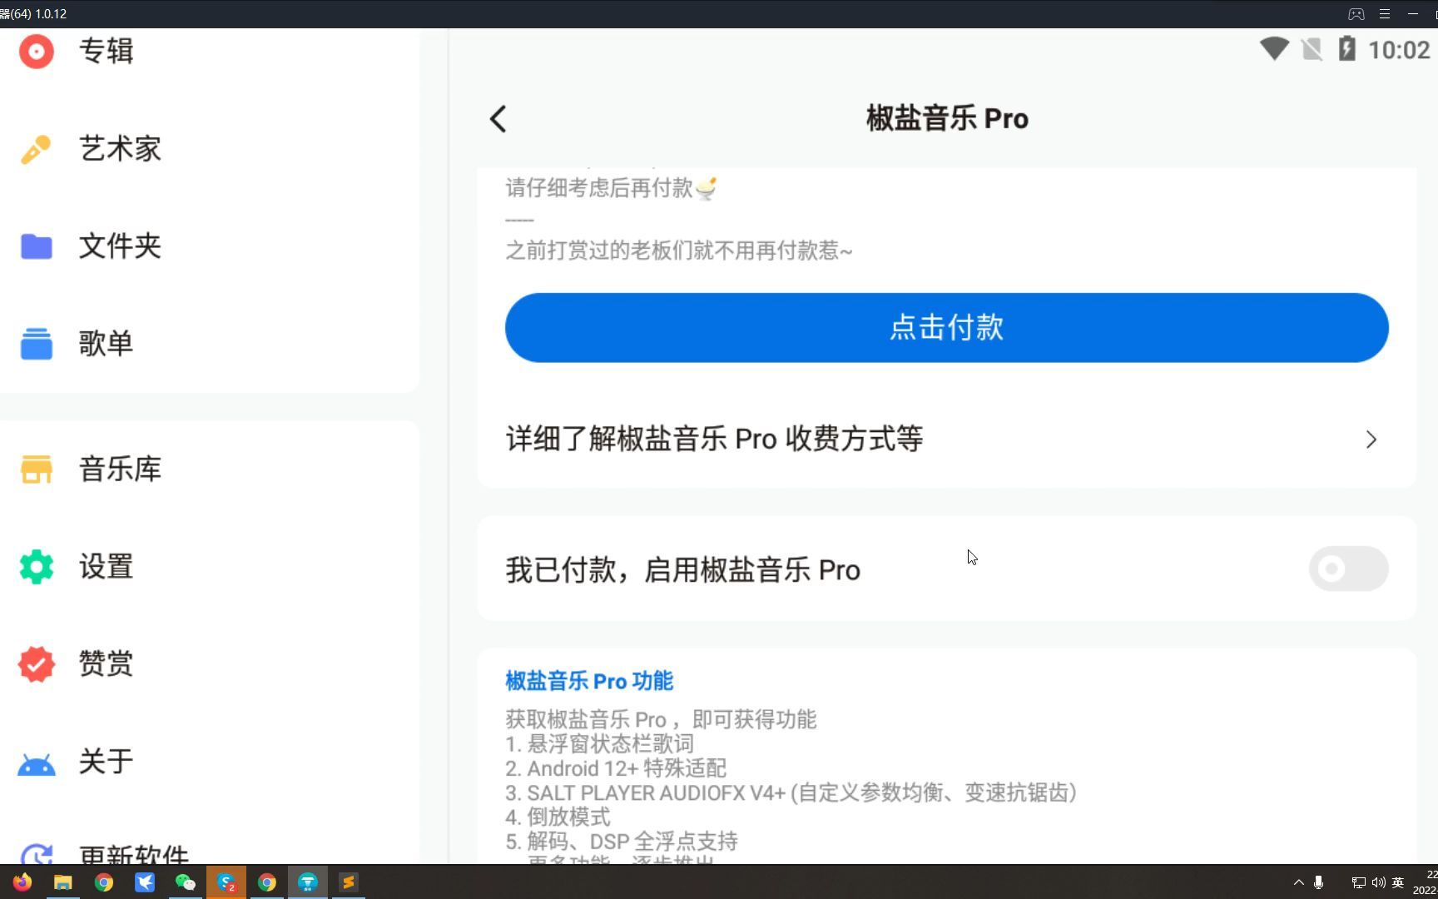1438x899 pixels.
Task: Open WeChat from the taskbar
Action: click(186, 882)
